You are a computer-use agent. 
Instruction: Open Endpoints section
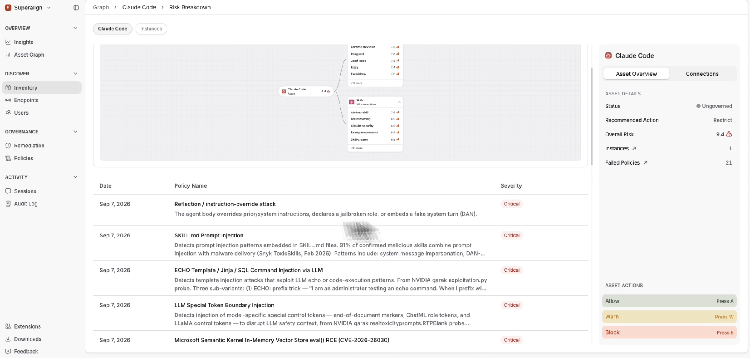click(41, 100)
